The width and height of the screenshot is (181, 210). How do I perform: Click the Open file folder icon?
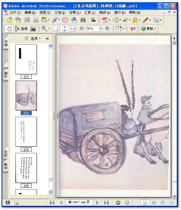click(x=9, y=20)
